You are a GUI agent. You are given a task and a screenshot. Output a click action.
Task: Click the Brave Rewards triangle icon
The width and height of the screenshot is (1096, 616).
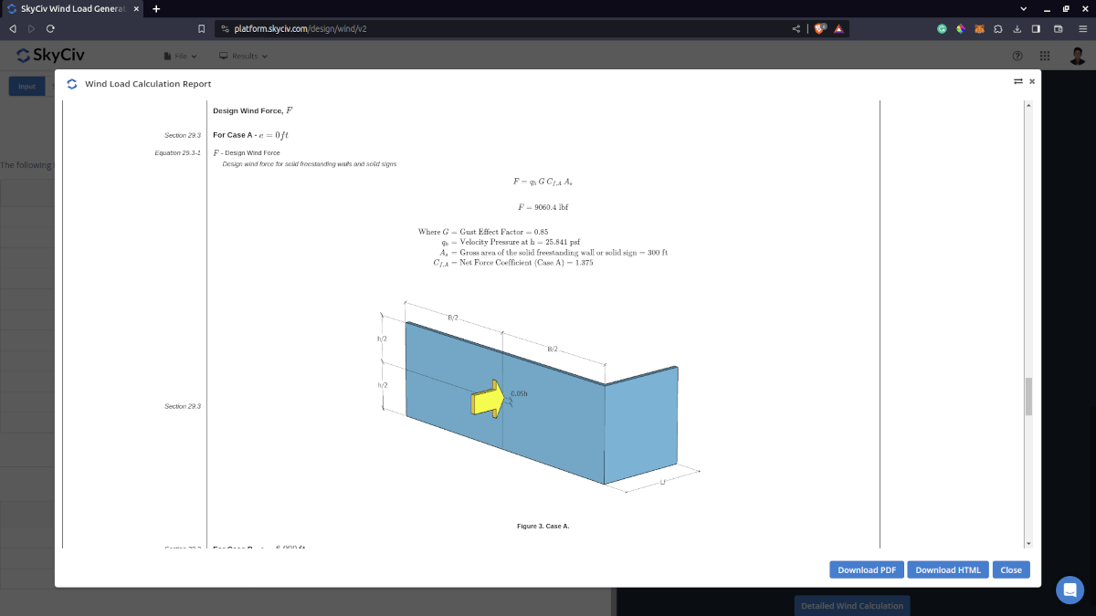pos(838,28)
